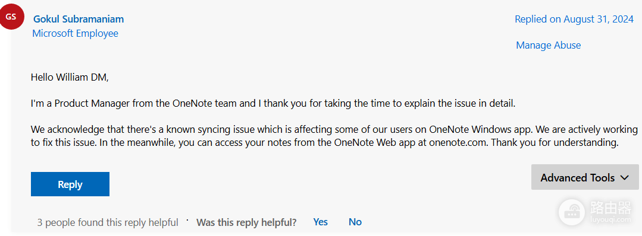Click the 路由器 watermark title text

[x=611, y=208]
